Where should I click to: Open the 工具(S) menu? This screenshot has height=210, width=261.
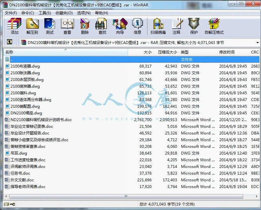point(45,13)
